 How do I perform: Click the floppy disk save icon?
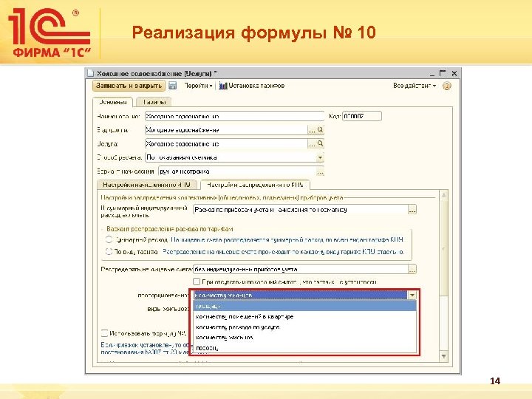[173, 86]
